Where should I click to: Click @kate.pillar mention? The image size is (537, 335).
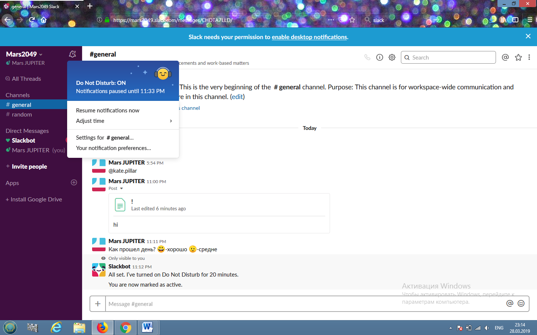(123, 171)
